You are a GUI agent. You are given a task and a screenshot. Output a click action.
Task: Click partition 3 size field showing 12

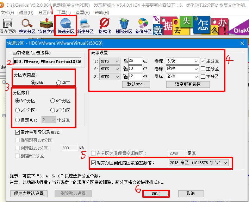click(x=135, y=77)
